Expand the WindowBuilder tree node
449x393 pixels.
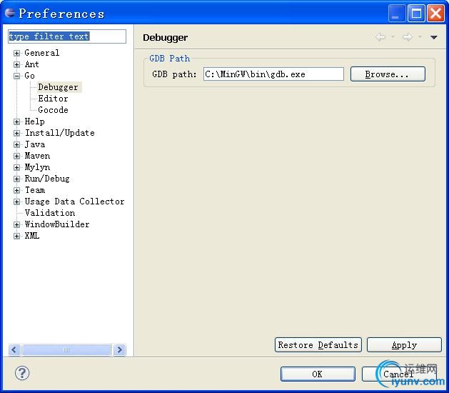(16, 224)
